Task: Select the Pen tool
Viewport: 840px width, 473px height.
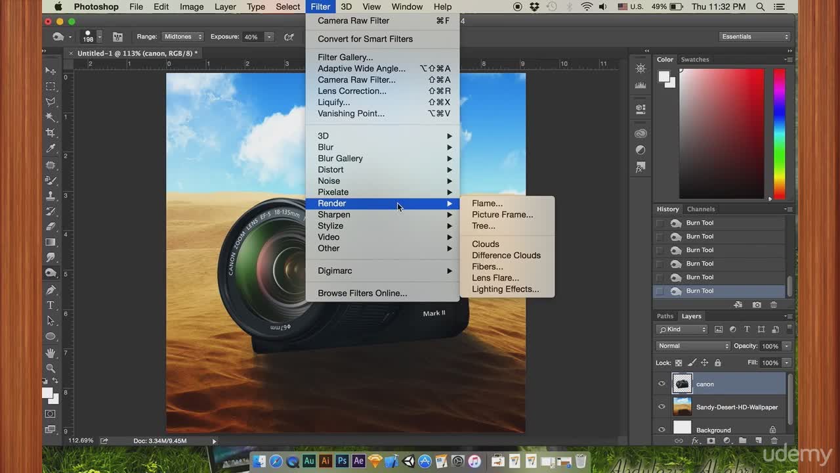Action: pyautogui.click(x=51, y=290)
